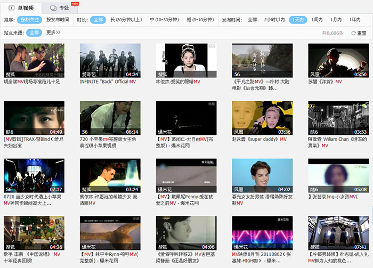
Task: Filter duration to 短(0-10分钟)
Action: [x=201, y=20]
